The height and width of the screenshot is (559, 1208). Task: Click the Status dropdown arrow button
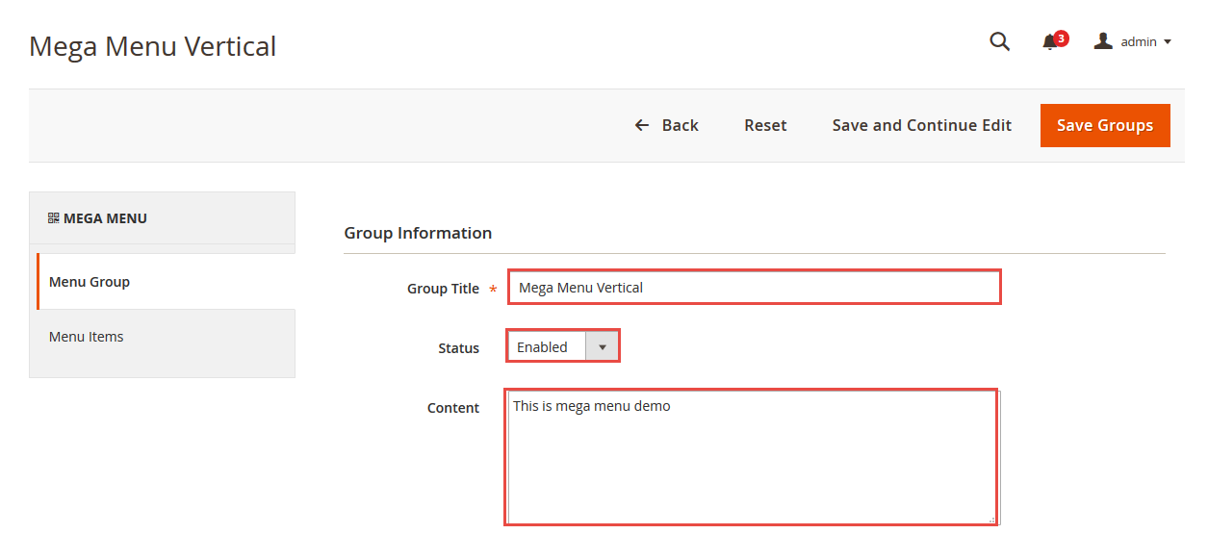tap(603, 346)
